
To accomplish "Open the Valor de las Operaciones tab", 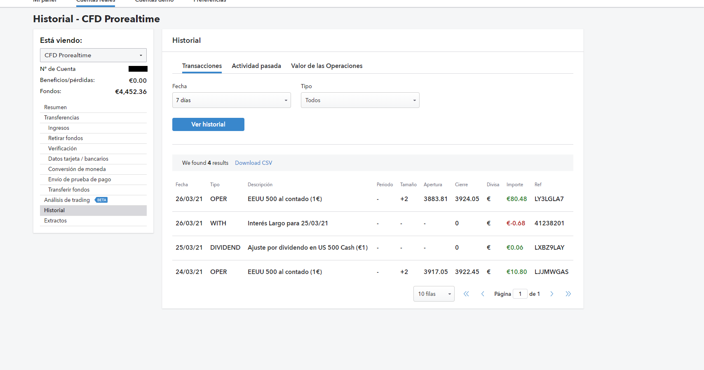I will [326, 66].
